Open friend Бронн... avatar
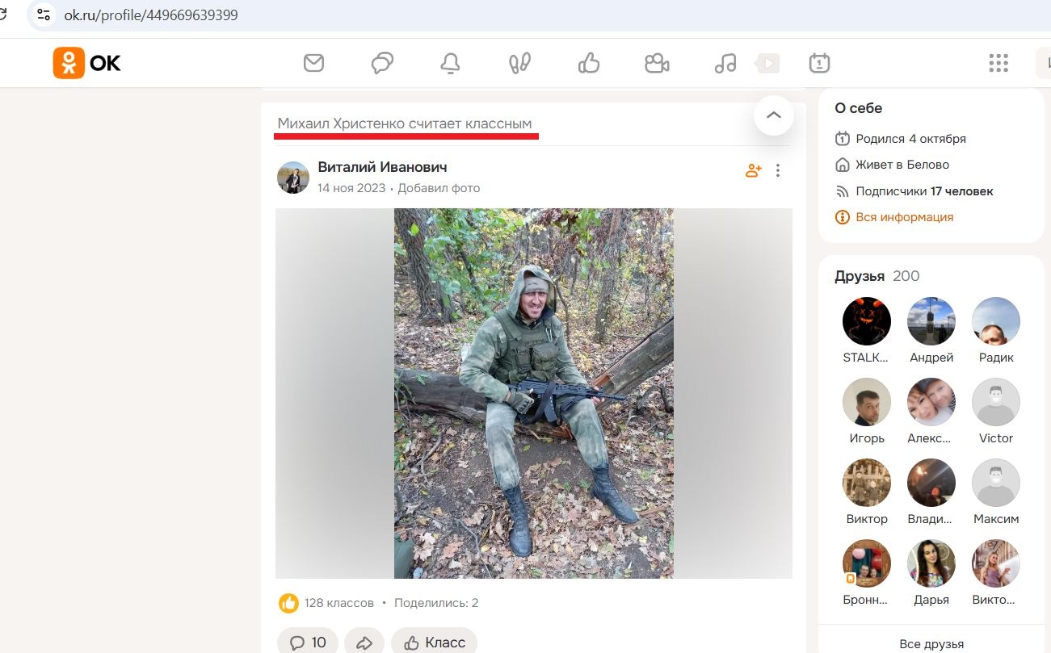The height and width of the screenshot is (653, 1051). click(867, 563)
